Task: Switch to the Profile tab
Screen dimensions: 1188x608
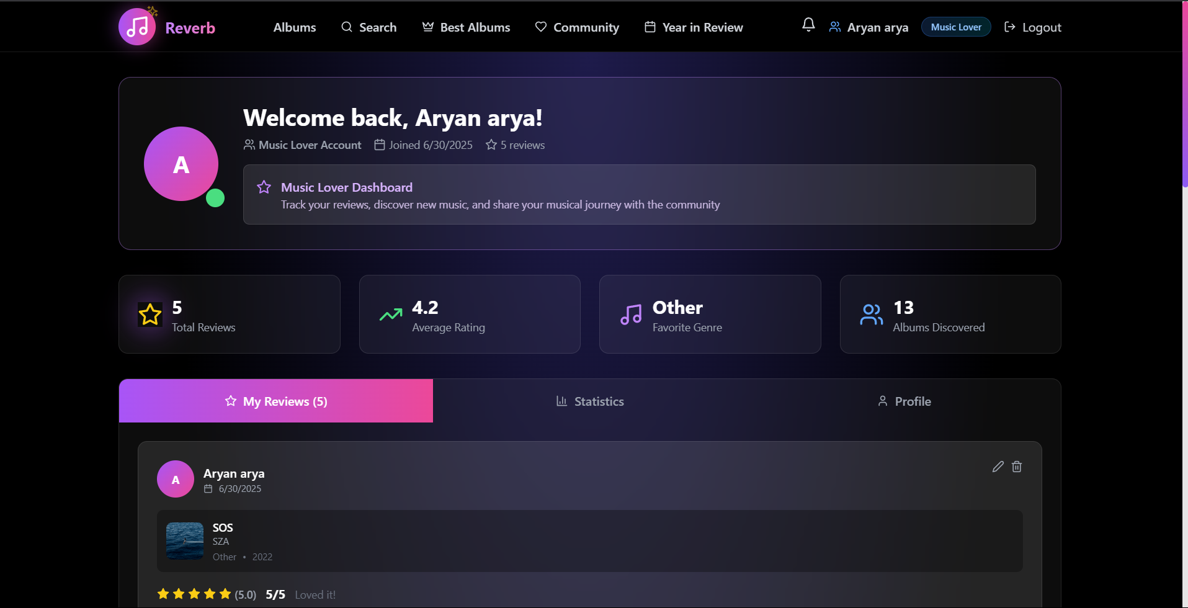Action: point(904,401)
